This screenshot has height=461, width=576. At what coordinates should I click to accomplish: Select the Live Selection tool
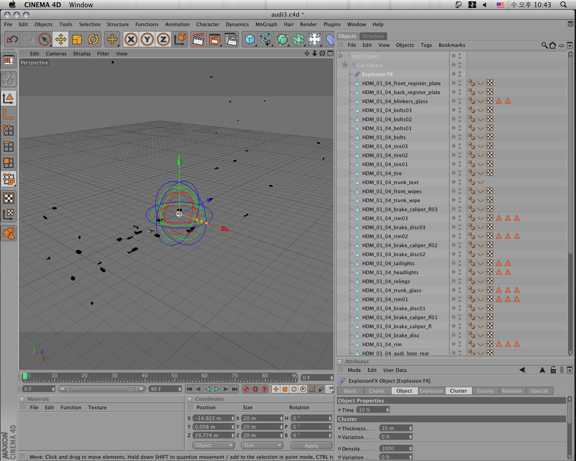click(45, 40)
